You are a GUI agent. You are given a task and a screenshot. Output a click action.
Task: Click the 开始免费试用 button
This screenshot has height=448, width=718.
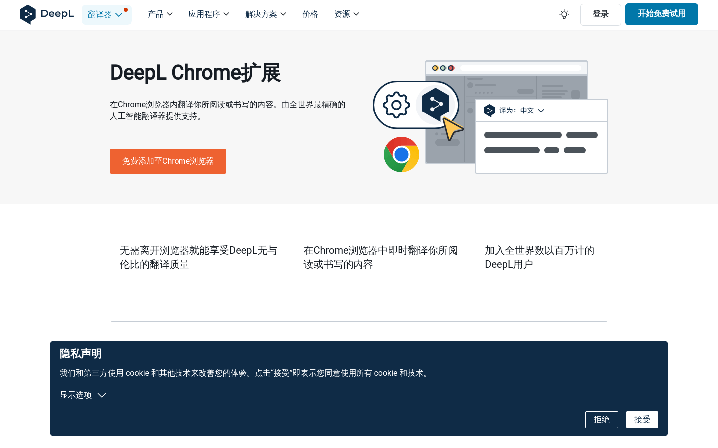coord(662,14)
